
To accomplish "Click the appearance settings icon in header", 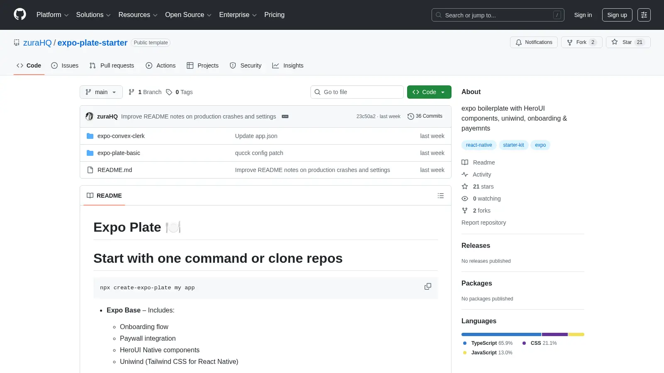I will pyautogui.click(x=644, y=15).
